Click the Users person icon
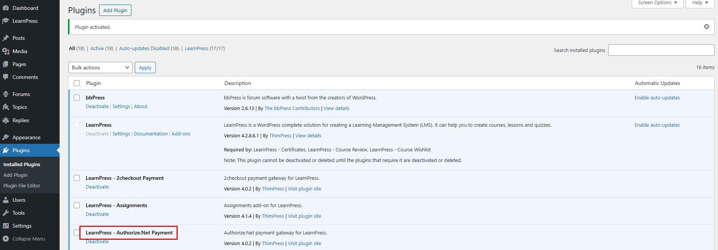Image resolution: width=718 pixels, height=250 pixels. 6,200
